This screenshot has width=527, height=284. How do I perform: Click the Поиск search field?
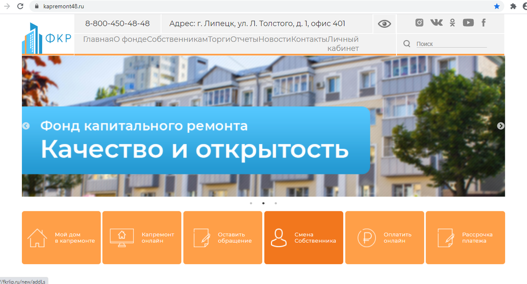(x=451, y=44)
